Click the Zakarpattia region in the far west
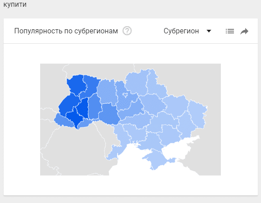This screenshot has width=261, height=203. 63,121
